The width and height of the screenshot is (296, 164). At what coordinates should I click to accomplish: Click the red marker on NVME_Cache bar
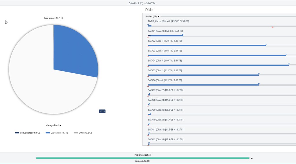[x=272, y=27]
